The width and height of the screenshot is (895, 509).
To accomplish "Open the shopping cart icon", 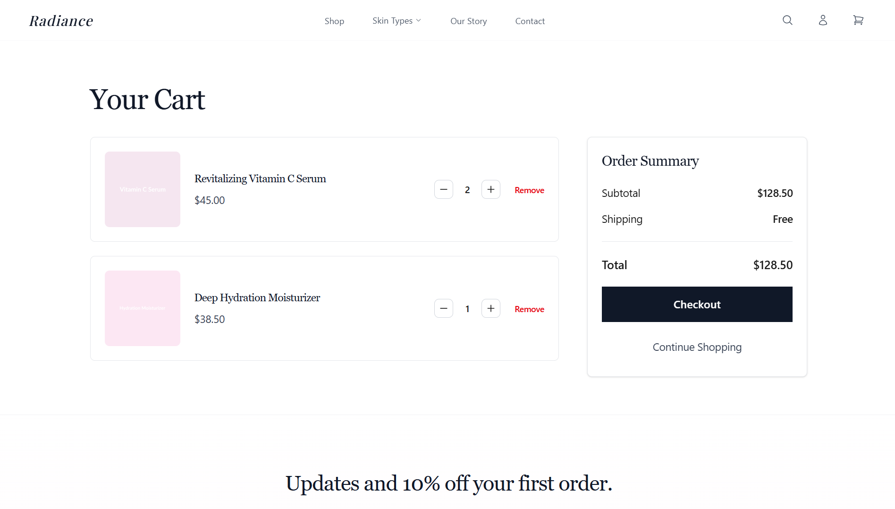I will tap(858, 20).
